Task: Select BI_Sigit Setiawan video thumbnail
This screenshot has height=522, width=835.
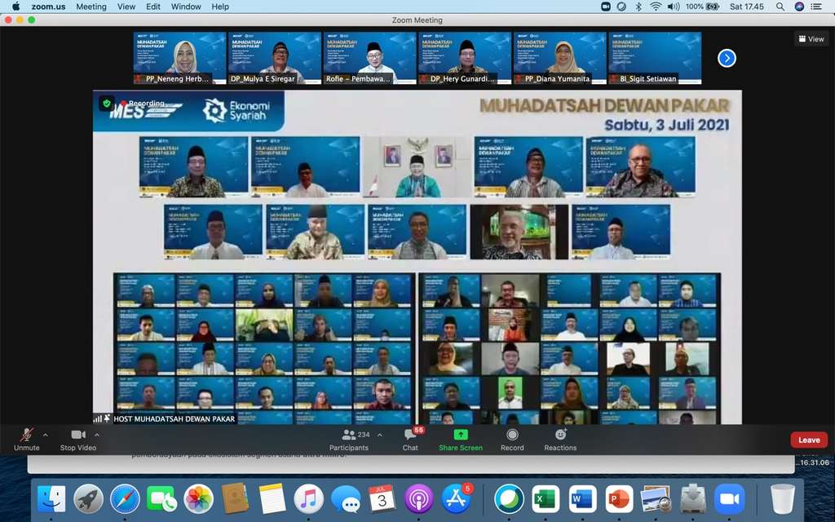Action: click(x=655, y=58)
